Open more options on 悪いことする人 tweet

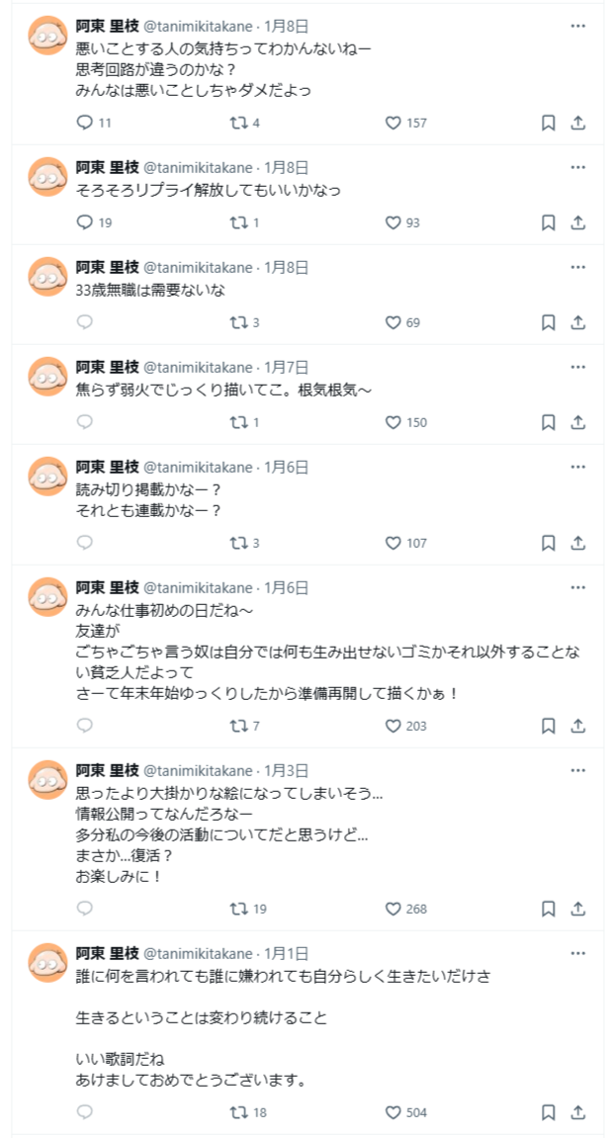click(x=578, y=26)
